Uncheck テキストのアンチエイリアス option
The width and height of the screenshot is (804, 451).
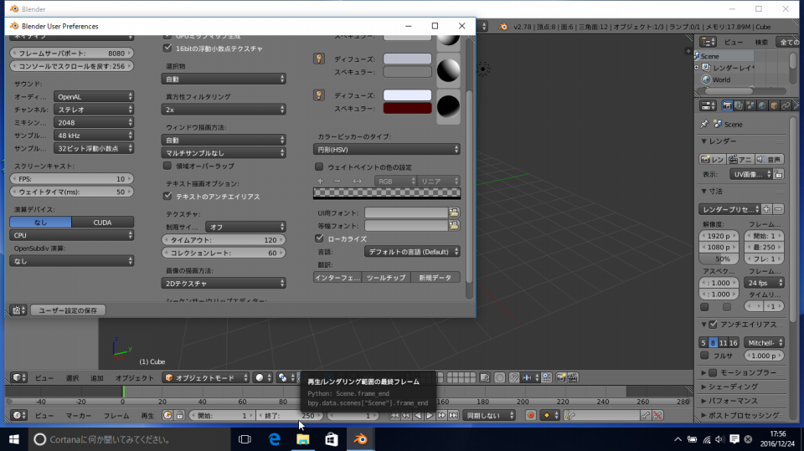pyautogui.click(x=167, y=196)
